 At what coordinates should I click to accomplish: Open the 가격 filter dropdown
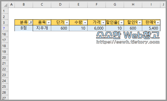(103, 22)
